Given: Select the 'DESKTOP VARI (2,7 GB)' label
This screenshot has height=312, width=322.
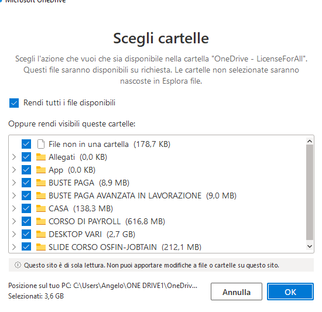Looking at the screenshot, I should pos(92,234).
